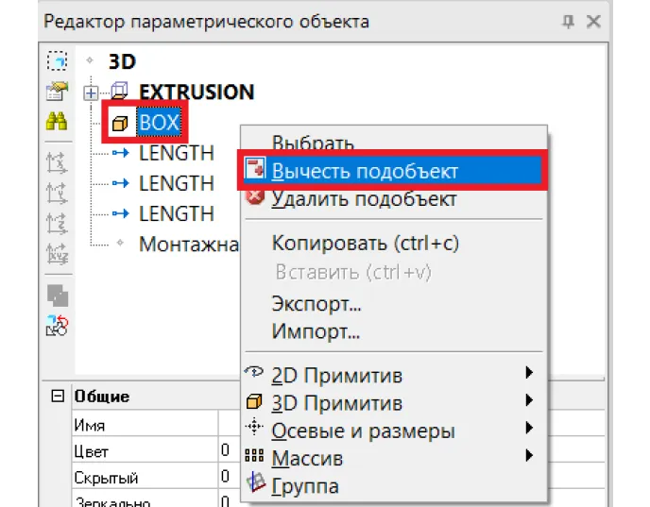Select the Y-axis coordinate tool icon
This screenshot has width=650, height=507.
(x=57, y=193)
